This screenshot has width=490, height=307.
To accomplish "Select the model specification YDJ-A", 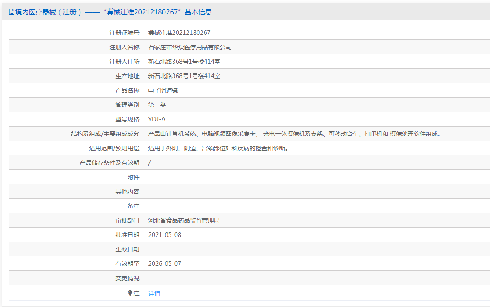I will click(x=157, y=119).
